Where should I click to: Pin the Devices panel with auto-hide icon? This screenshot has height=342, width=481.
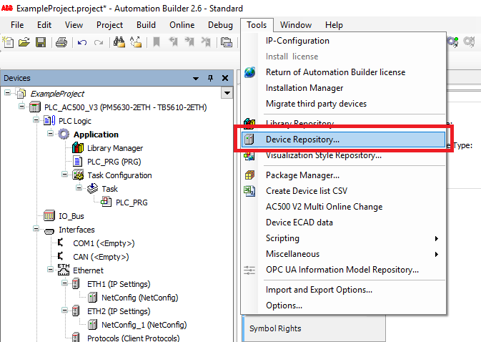pyautogui.click(x=210, y=78)
